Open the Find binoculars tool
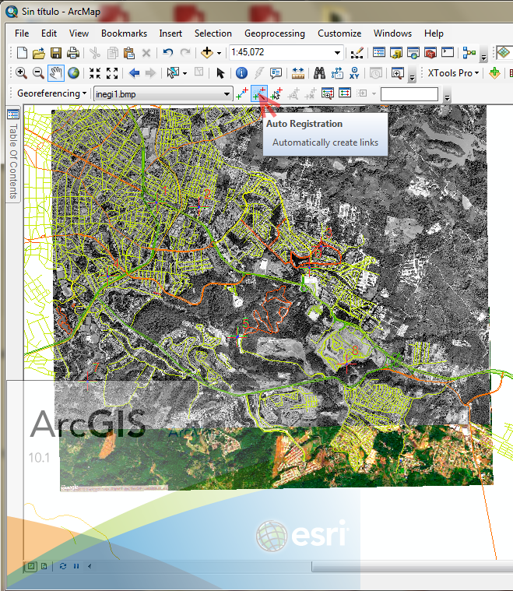The image size is (513, 591). tap(319, 73)
